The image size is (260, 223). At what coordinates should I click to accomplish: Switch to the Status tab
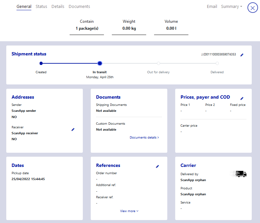[x=41, y=7]
